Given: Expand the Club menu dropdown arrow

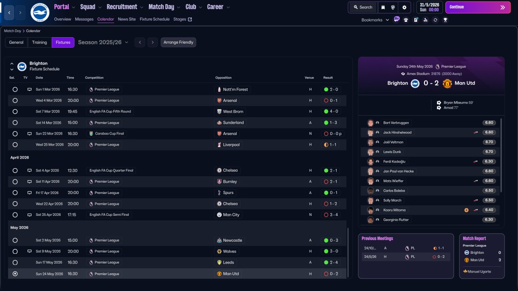Looking at the screenshot, I should pos(200,7).
